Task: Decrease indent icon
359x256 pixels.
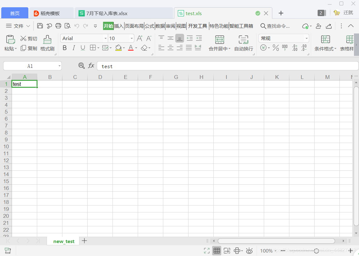Action: 189,38
